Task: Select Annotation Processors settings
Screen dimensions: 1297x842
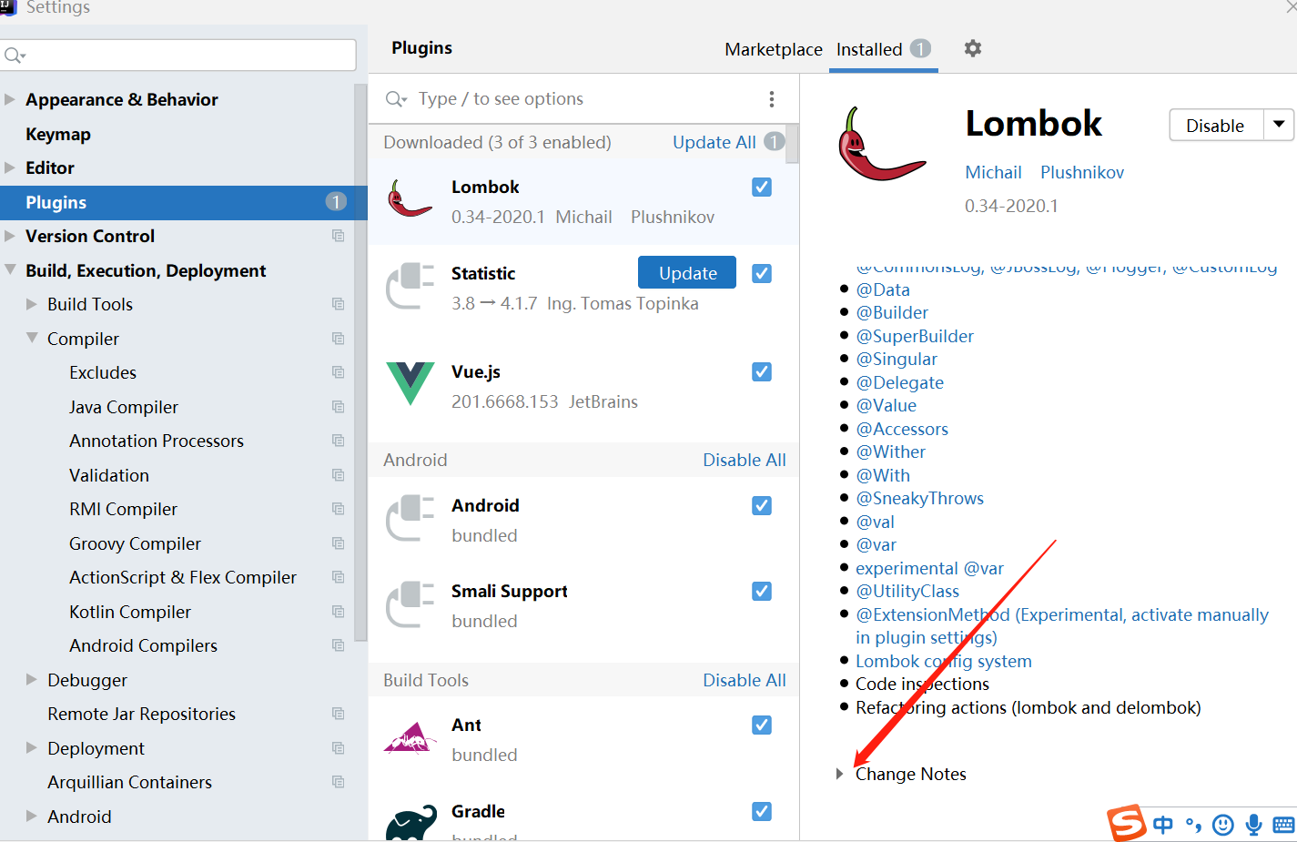Action: tap(157, 441)
